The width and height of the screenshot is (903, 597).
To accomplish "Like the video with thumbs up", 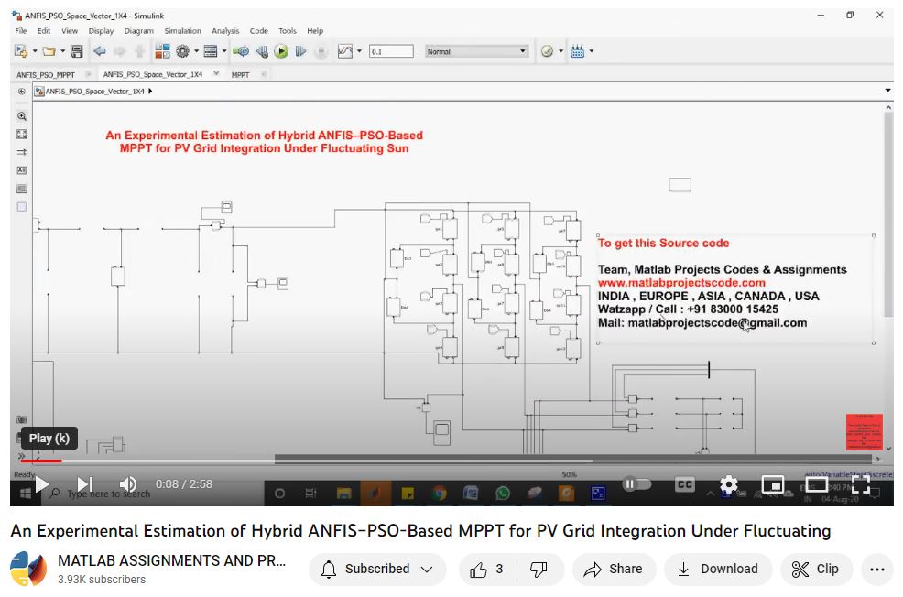I will tap(487, 570).
